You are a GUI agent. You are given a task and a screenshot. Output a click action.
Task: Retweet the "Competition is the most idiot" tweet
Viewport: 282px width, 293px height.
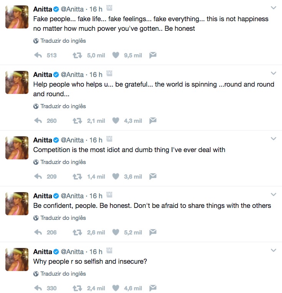[x=77, y=177]
